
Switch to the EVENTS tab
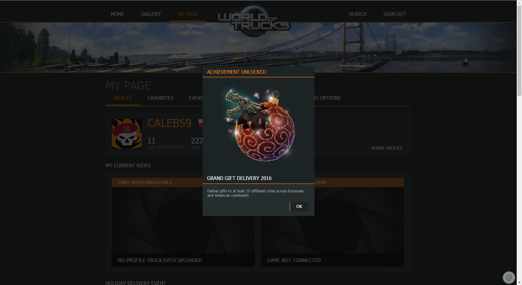(x=196, y=98)
